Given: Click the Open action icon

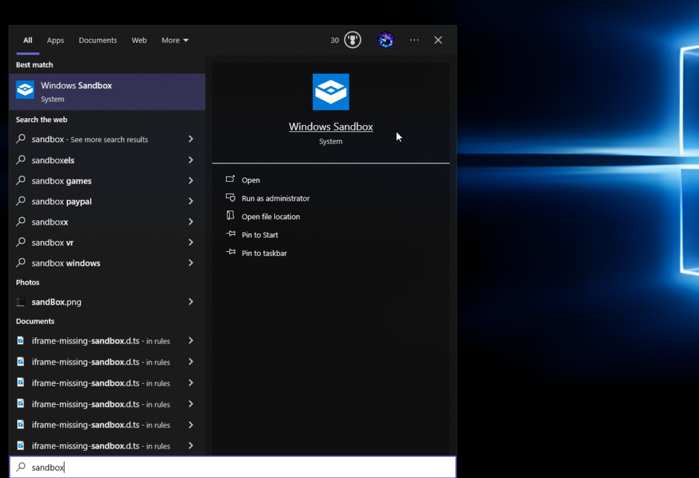Looking at the screenshot, I should (x=230, y=179).
